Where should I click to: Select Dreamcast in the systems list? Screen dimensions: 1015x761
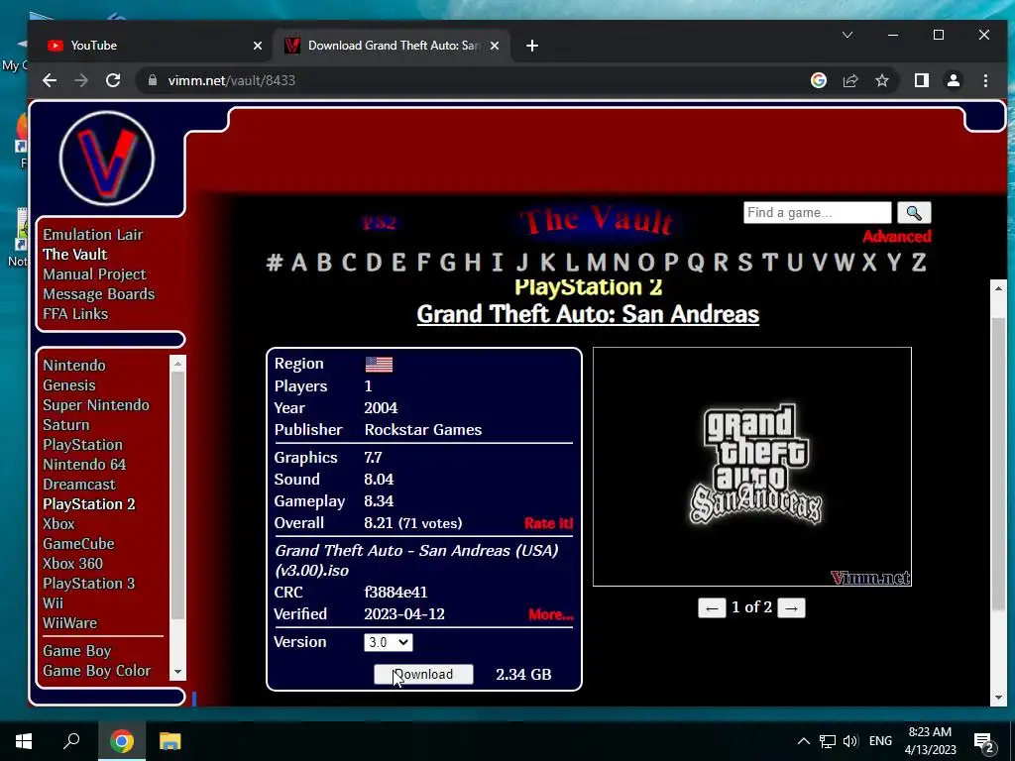(79, 484)
